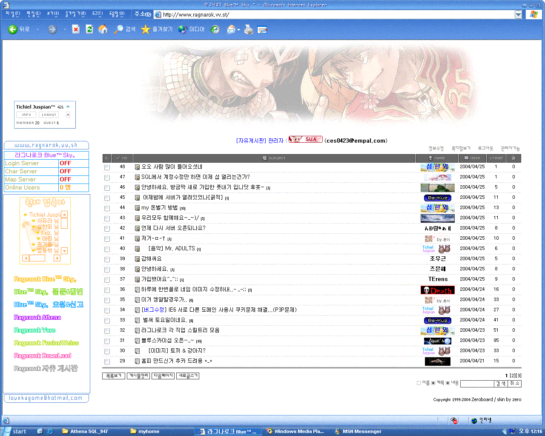Click the Print icon in toolbar
Image resolution: width=545 pixels, height=436 pixels.
[x=249, y=29]
